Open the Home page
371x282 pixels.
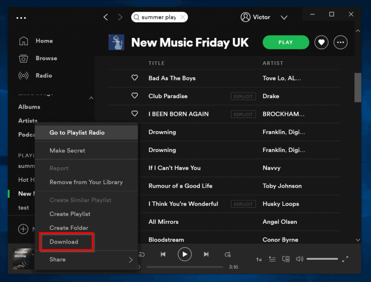[x=36, y=41]
